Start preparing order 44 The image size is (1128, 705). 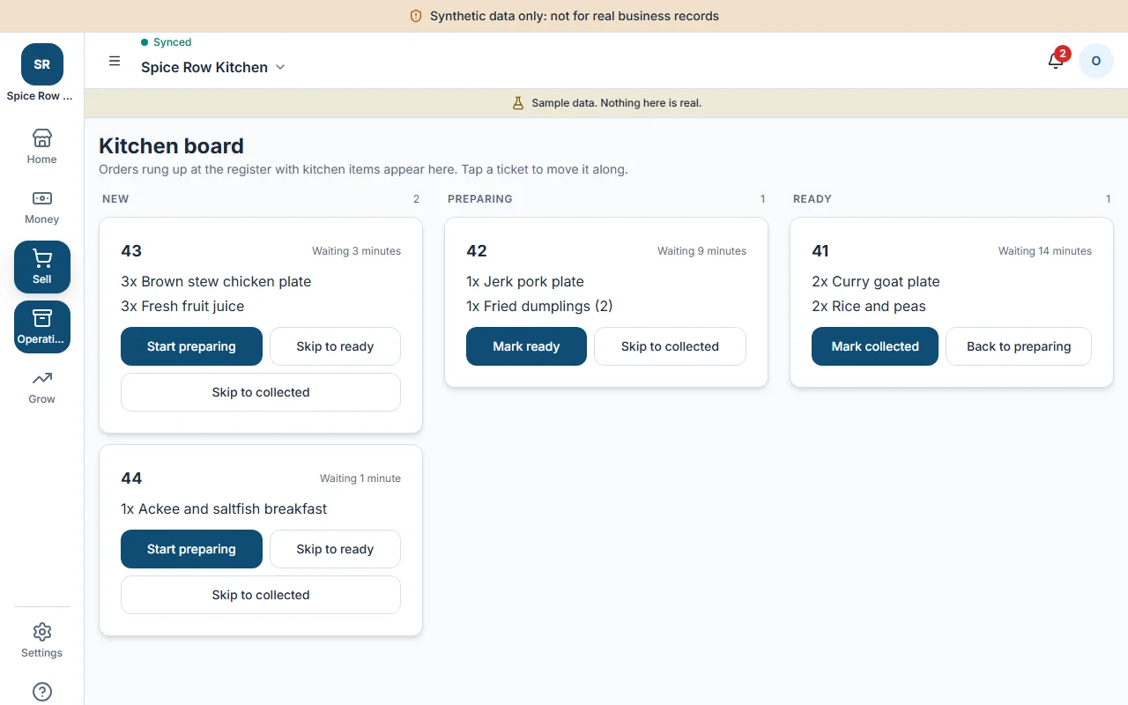tap(191, 549)
